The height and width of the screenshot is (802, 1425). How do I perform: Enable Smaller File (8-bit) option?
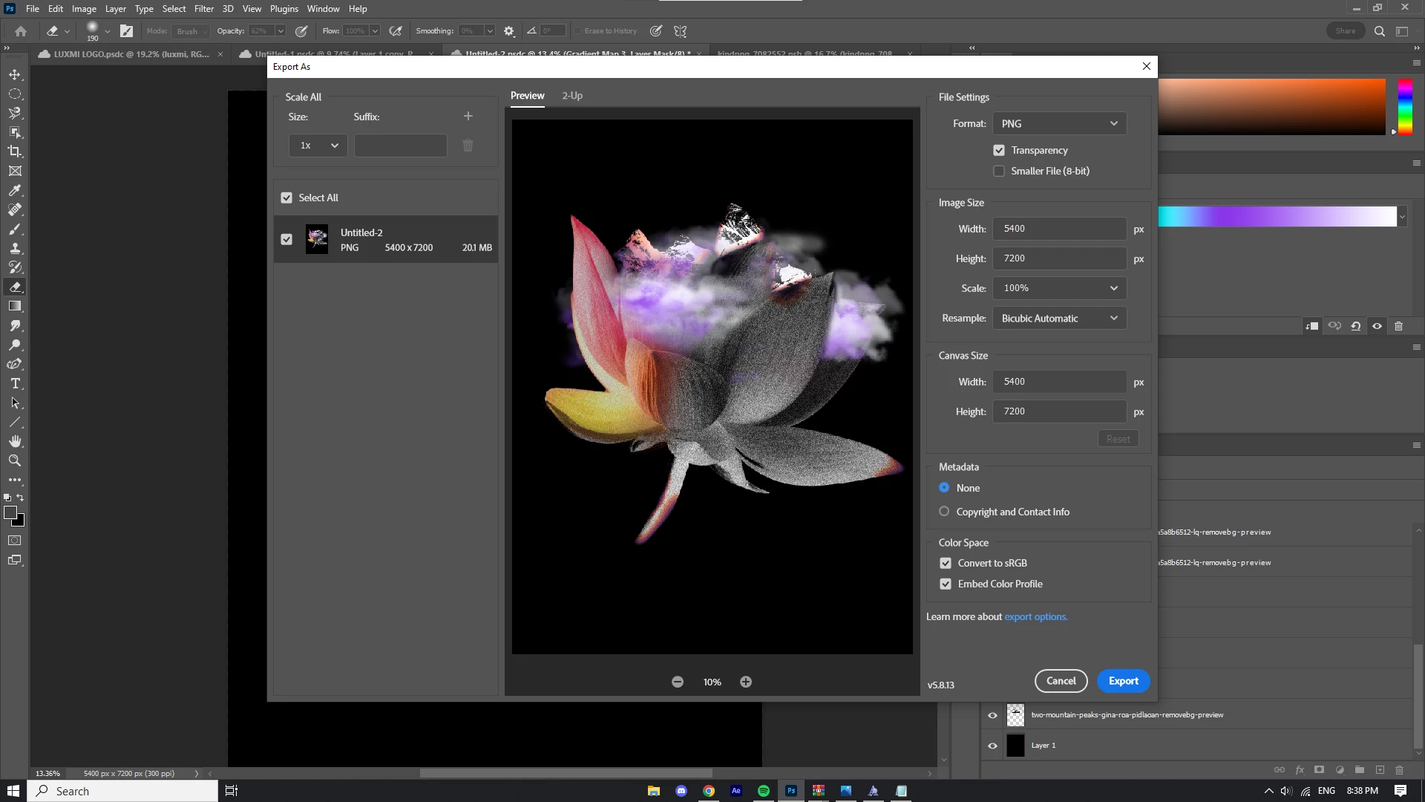point(999,171)
